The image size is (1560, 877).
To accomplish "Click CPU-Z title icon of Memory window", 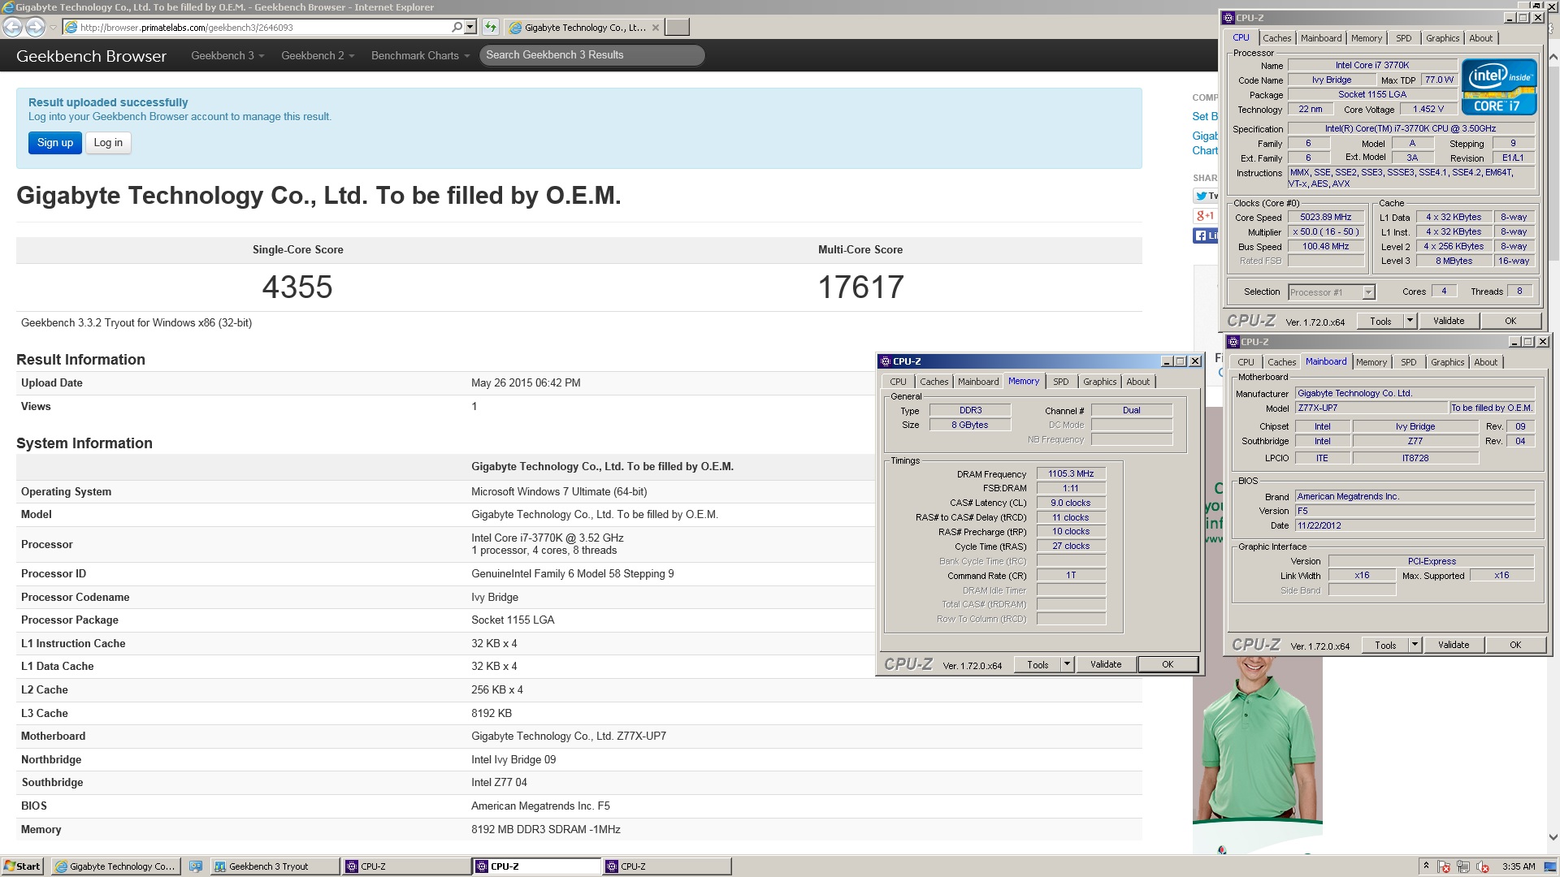I will (x=886, y=361).
